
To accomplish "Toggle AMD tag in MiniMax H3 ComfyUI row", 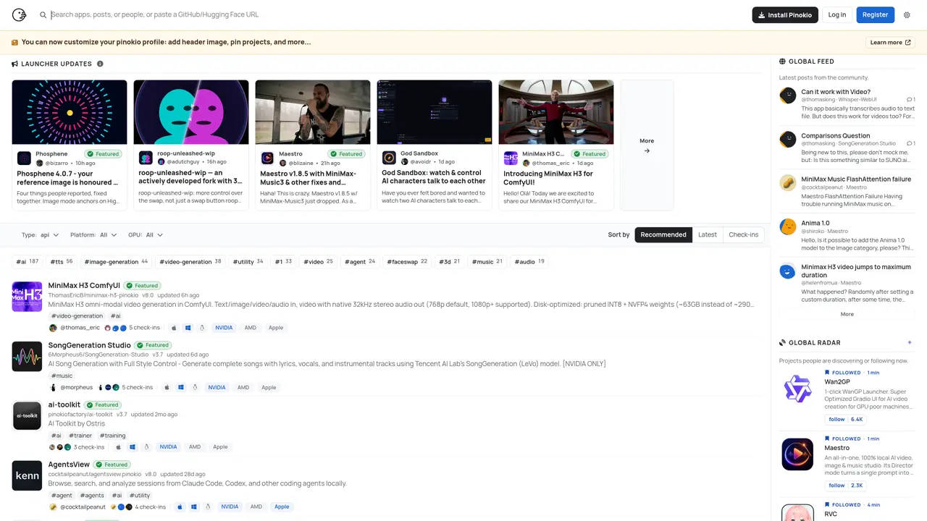I will click(250, 328).
